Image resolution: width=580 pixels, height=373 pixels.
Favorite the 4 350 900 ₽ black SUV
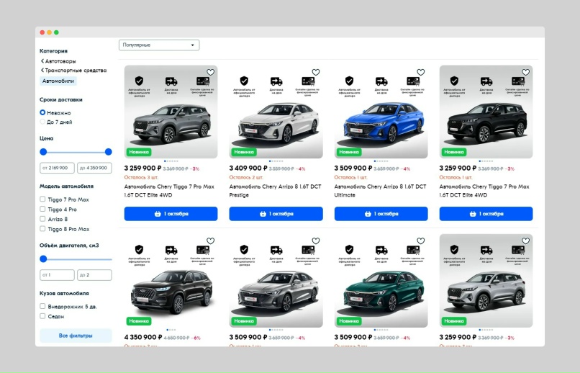[x=210, y=241]
